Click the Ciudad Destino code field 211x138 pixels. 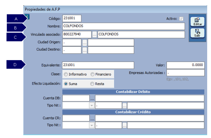(x=72, y=50)
